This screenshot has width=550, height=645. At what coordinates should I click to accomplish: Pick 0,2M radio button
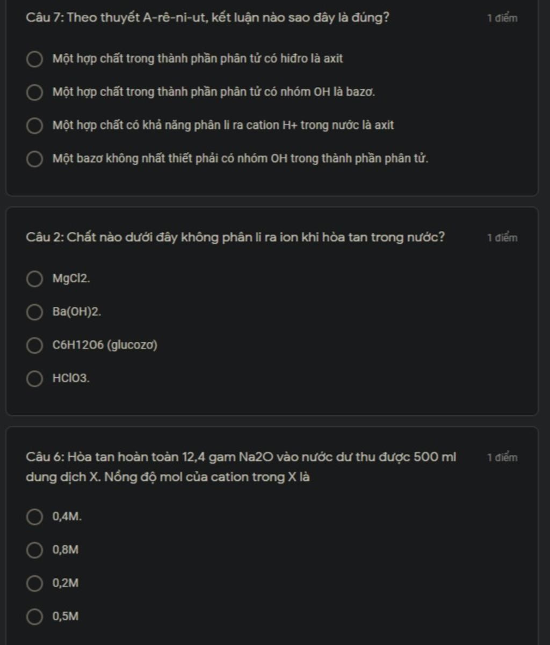coord(34,584)
